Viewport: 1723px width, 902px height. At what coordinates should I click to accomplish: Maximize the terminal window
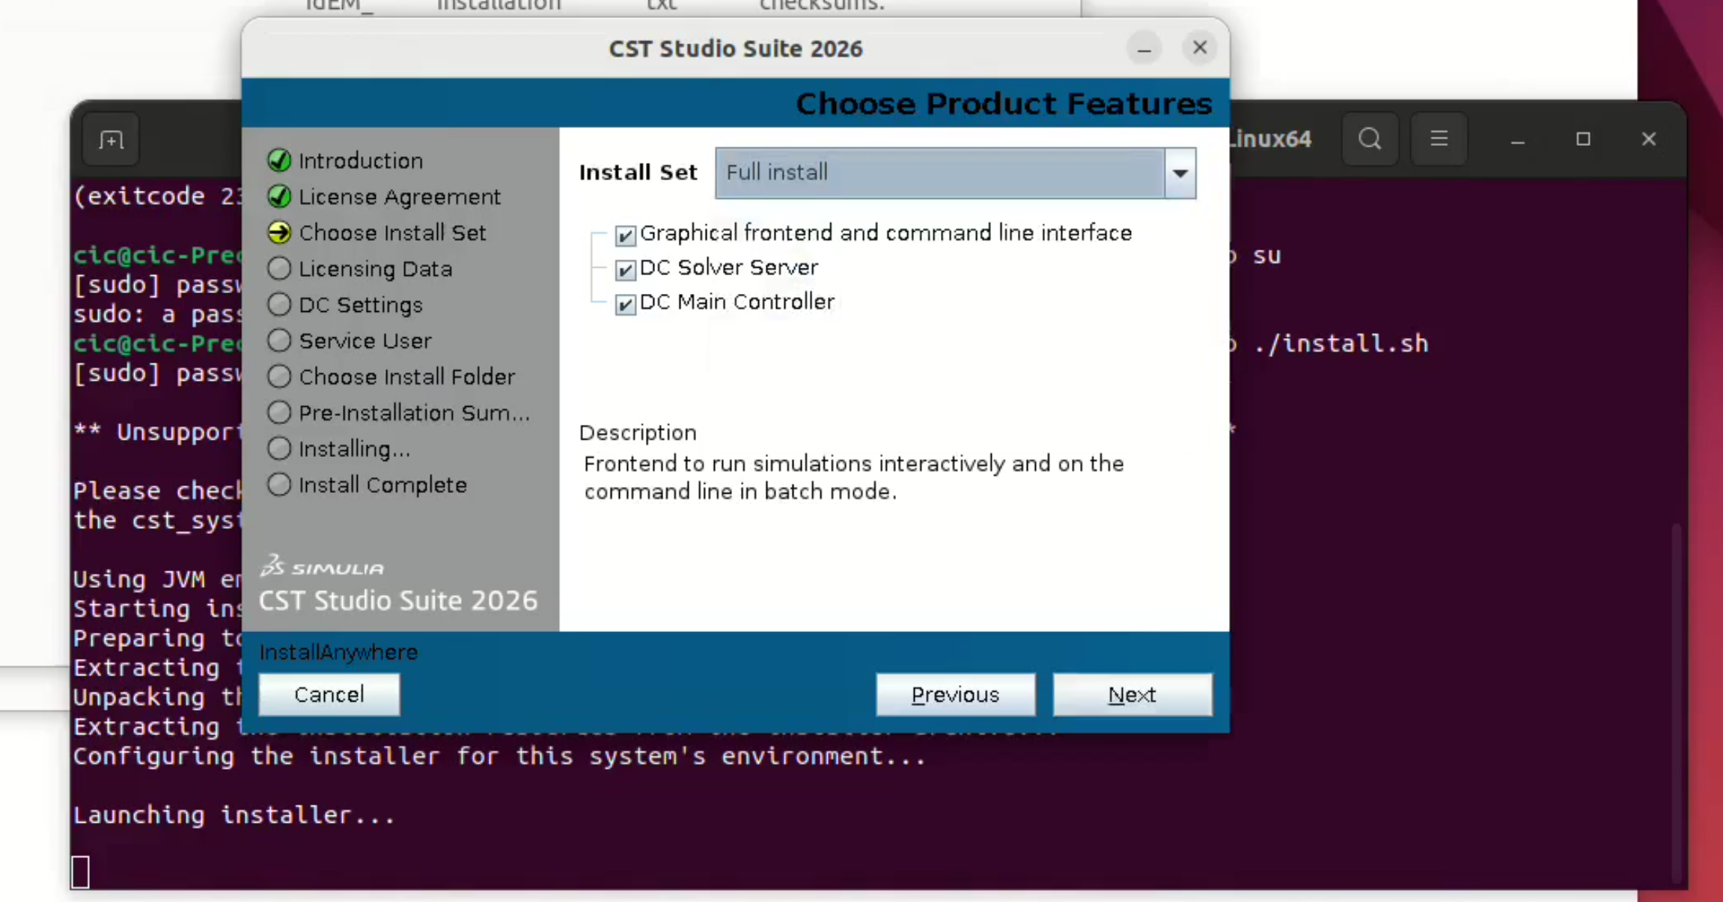point(1583,139)
